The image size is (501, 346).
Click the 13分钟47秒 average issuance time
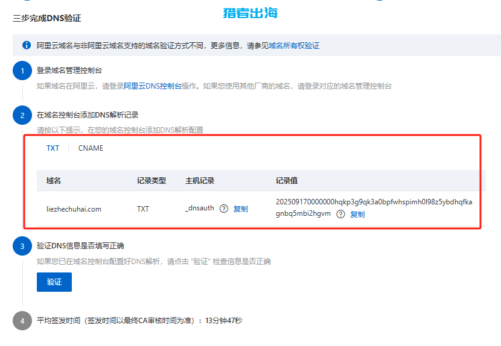[x=224, y=321]
